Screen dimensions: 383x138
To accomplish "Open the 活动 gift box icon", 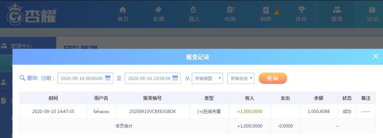I will point(372,10).
